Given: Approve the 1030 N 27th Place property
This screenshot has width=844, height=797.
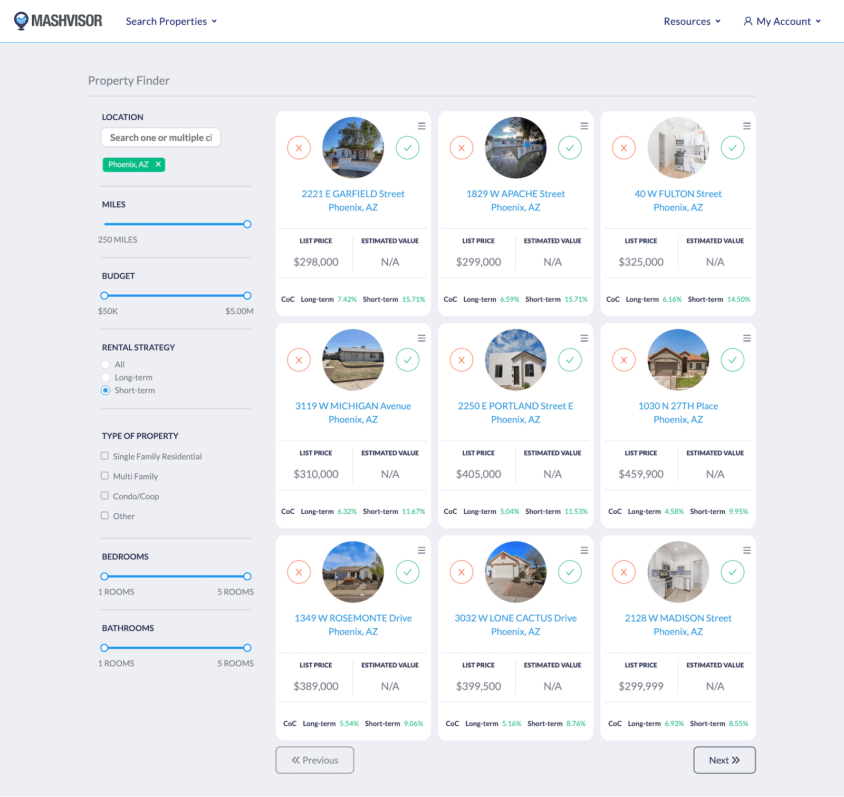Looking at the screenshot, I should click(x=733, y=360).
